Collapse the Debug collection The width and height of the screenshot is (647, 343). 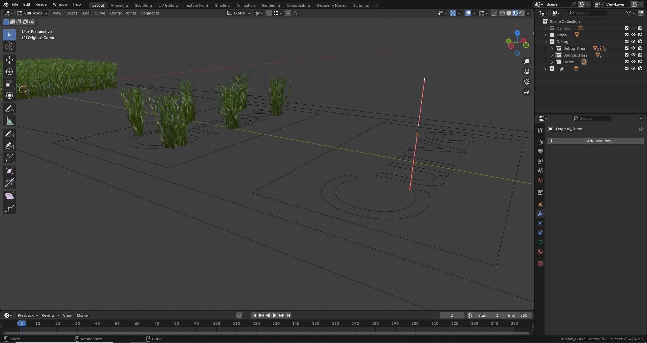point(545,41)
